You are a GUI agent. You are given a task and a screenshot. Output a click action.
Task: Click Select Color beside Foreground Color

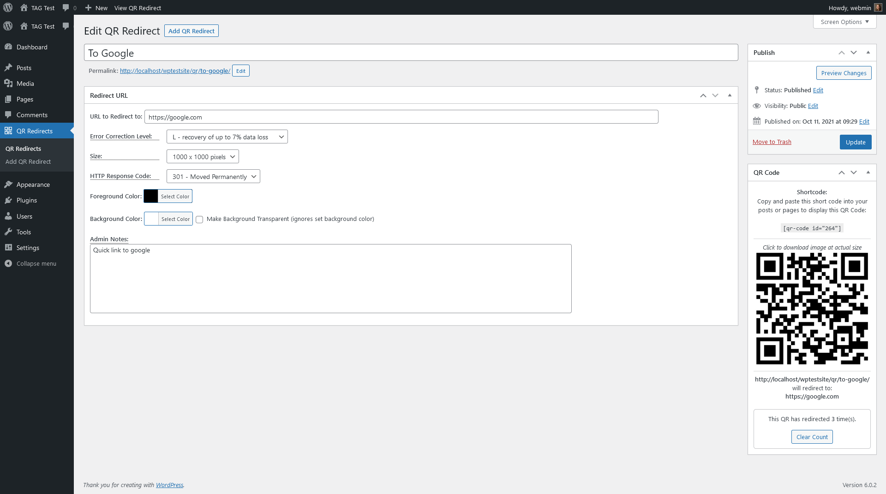coord(175,196)
